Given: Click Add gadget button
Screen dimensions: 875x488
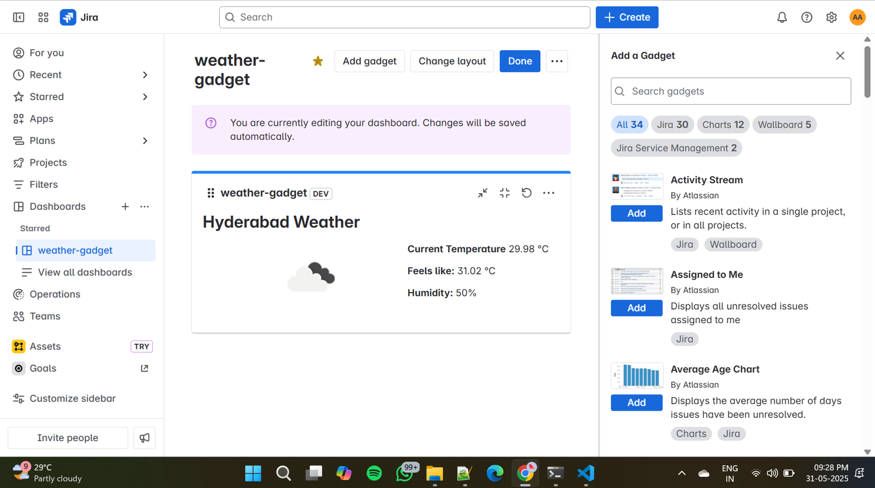Looking at the screenshot, I should 369,61.
